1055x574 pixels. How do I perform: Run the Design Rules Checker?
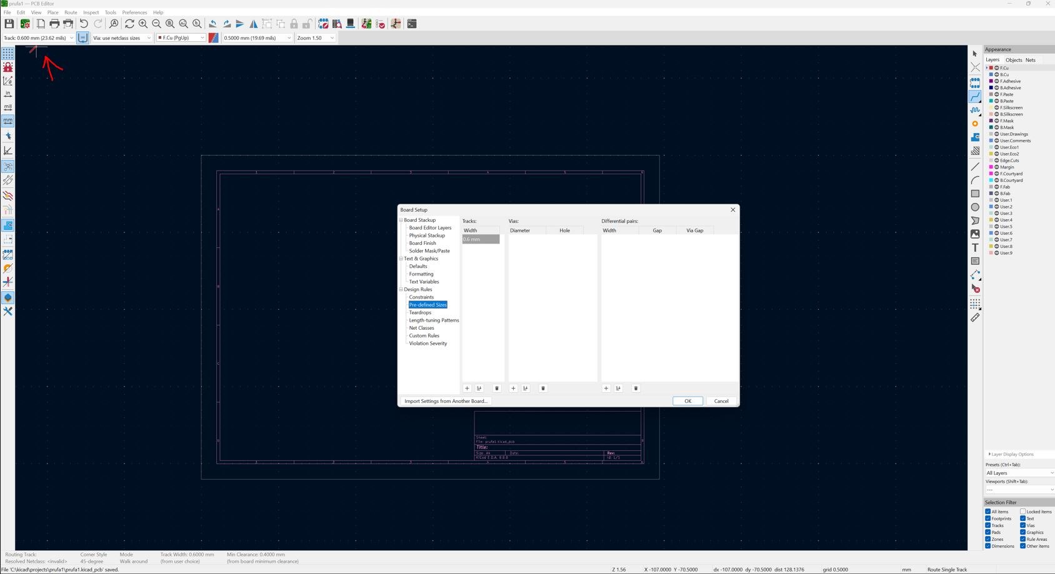click(x=381, y=24)
